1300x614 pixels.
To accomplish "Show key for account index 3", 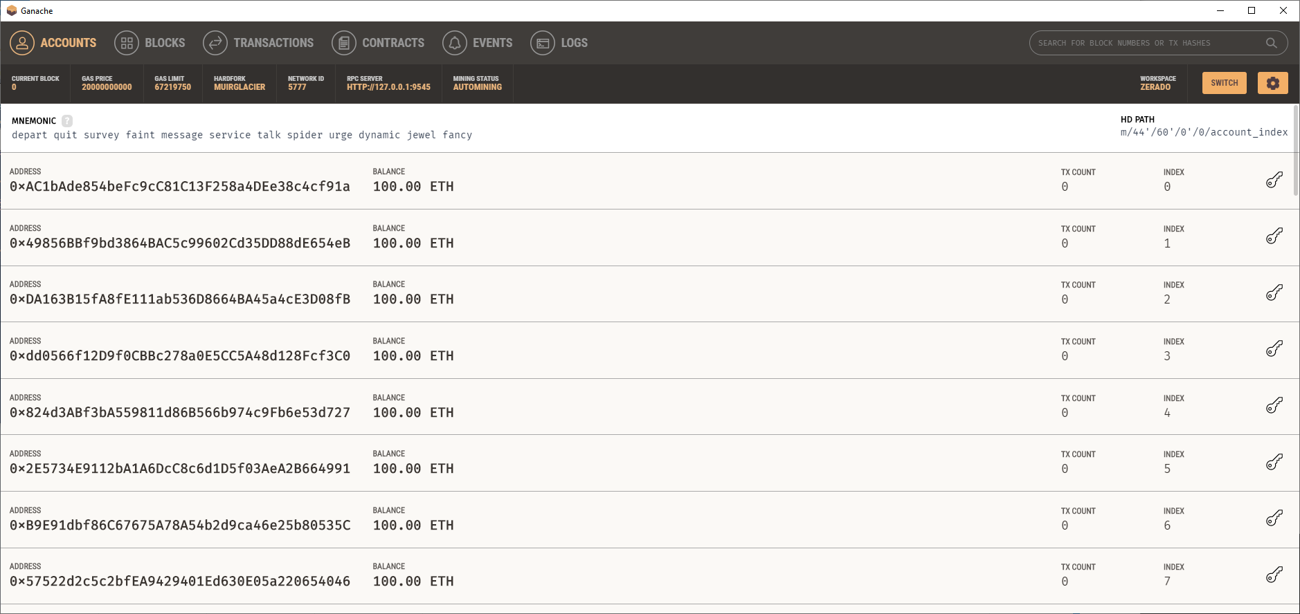I will (1274, 348).
